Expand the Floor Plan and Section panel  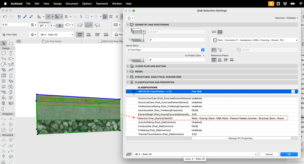pyautogui.click(x=150, y=66)
